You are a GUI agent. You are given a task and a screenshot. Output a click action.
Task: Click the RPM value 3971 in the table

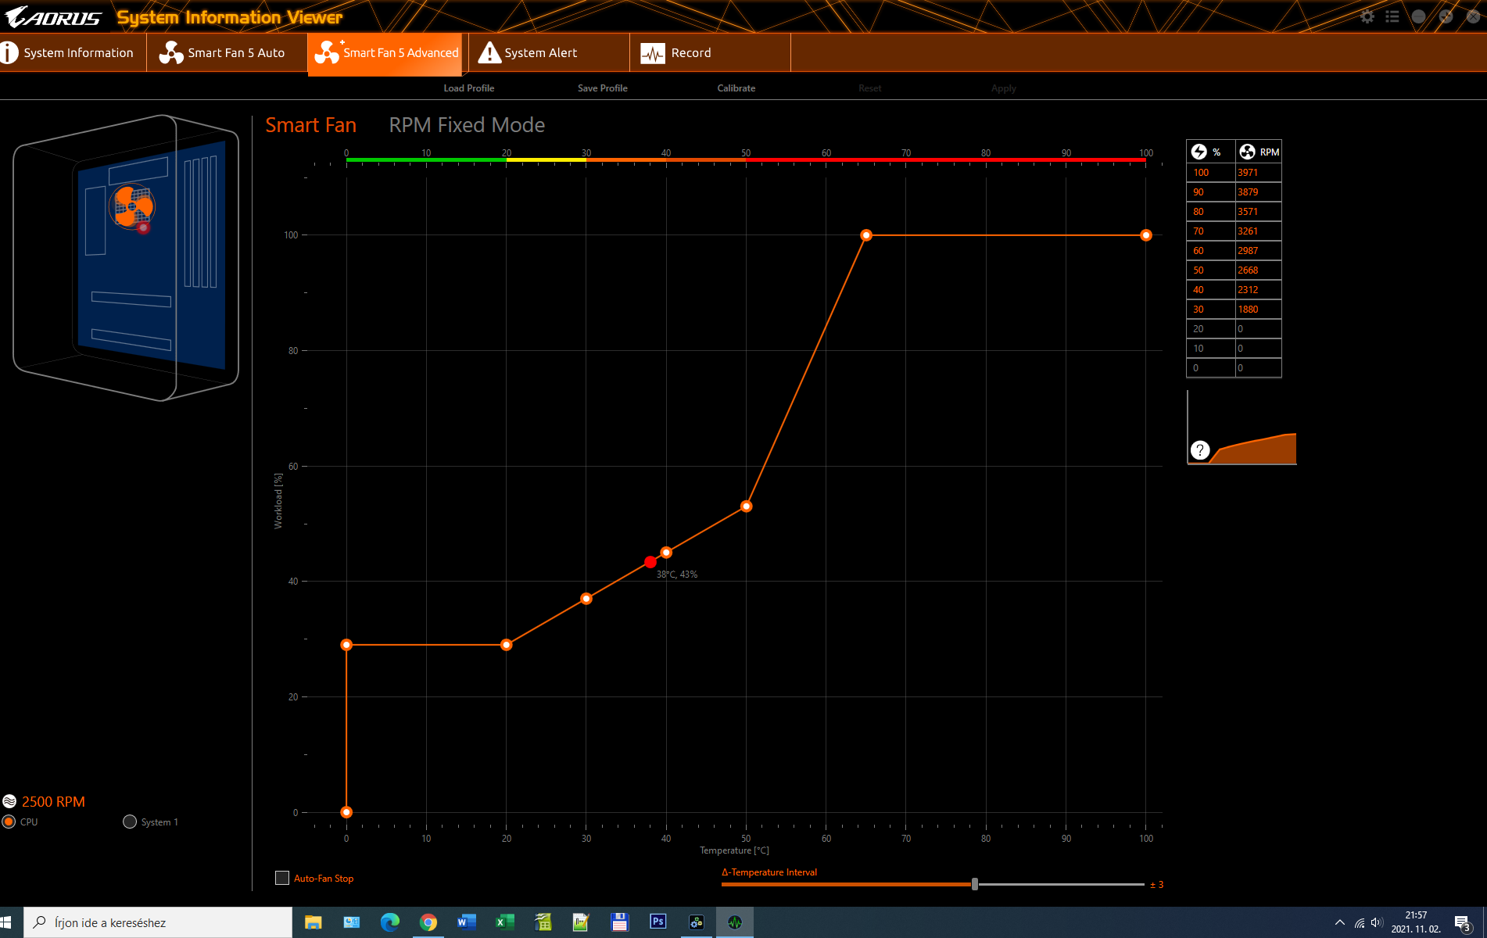tap(1258, 172)
